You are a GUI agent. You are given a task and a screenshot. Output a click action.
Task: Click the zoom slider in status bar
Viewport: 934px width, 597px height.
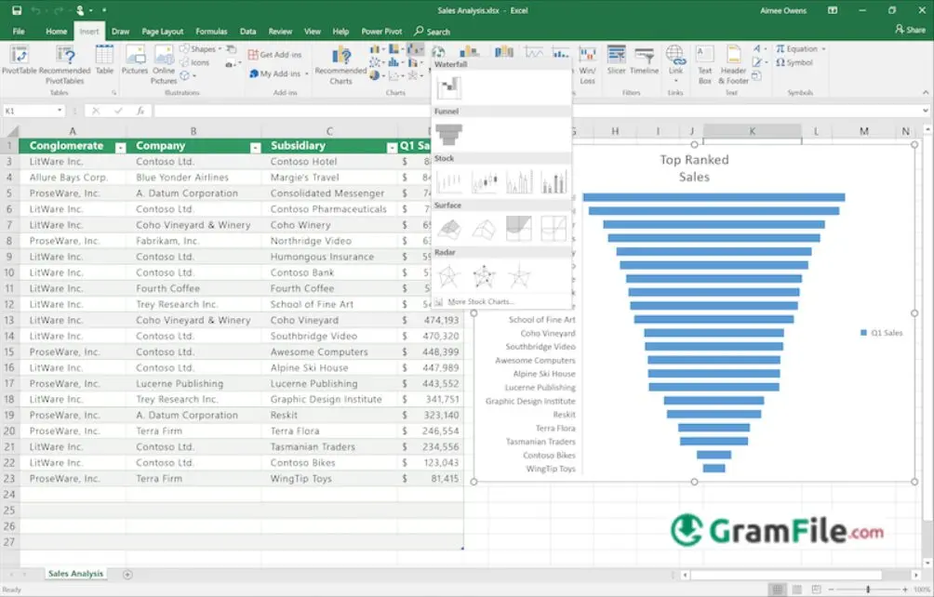point(868,590)
